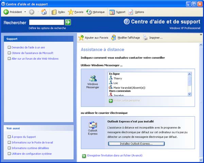Viewport: 204px width, 163px height.
Task: Click the En ligne group header
Action: [x=114, y=74]
